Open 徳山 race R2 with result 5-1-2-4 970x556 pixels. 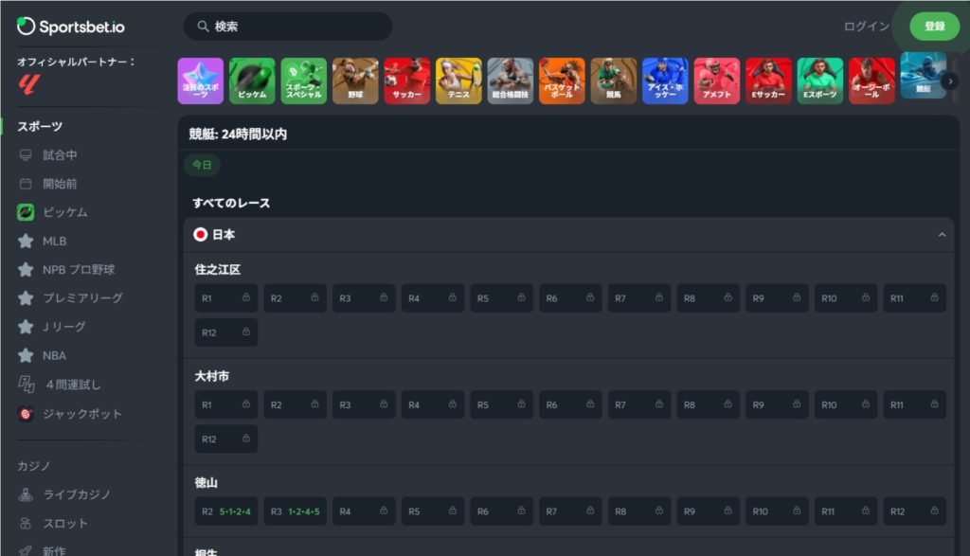click(x=226, y=511)
